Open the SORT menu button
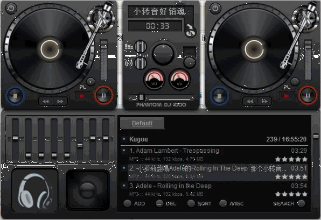The height and width of the screenshot is (220, 321). pyautogui.click(x=199, y=203)
